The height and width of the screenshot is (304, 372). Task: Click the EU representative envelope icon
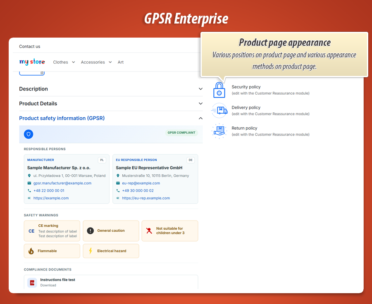pos(118,183)
